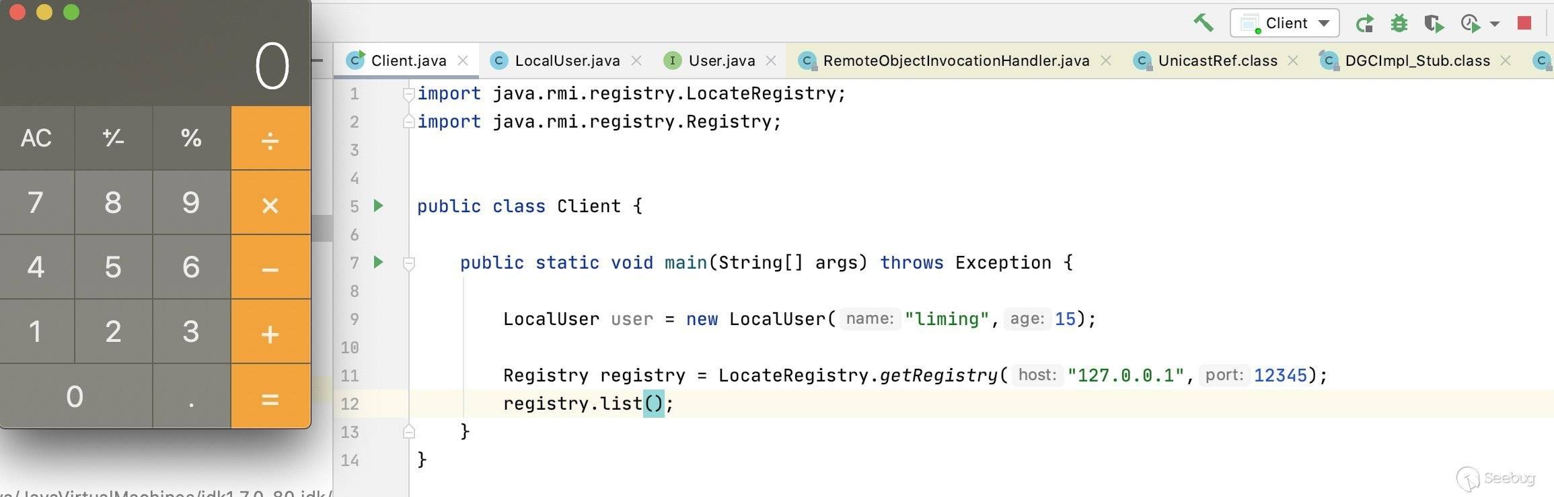Tap the Calculator 7 key
This screenshot has height=497, width=1554.
[x=36, y=202]
